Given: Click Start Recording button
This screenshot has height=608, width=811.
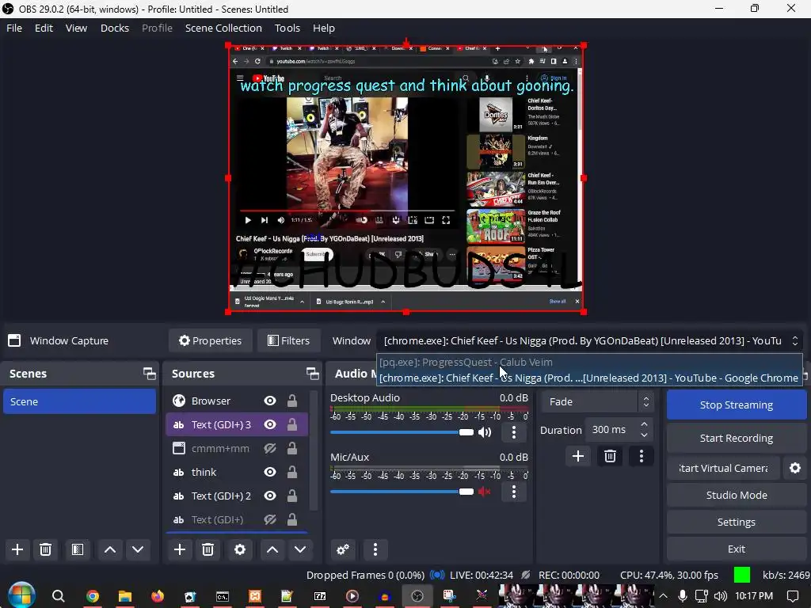Looking at the screenshot, I should [737, 438].
